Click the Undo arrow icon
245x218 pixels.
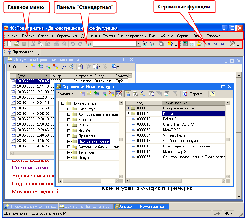73,44
